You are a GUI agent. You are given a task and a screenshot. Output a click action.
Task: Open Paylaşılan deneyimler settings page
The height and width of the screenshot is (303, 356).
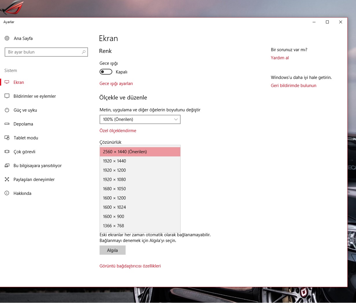click(34, 180)
